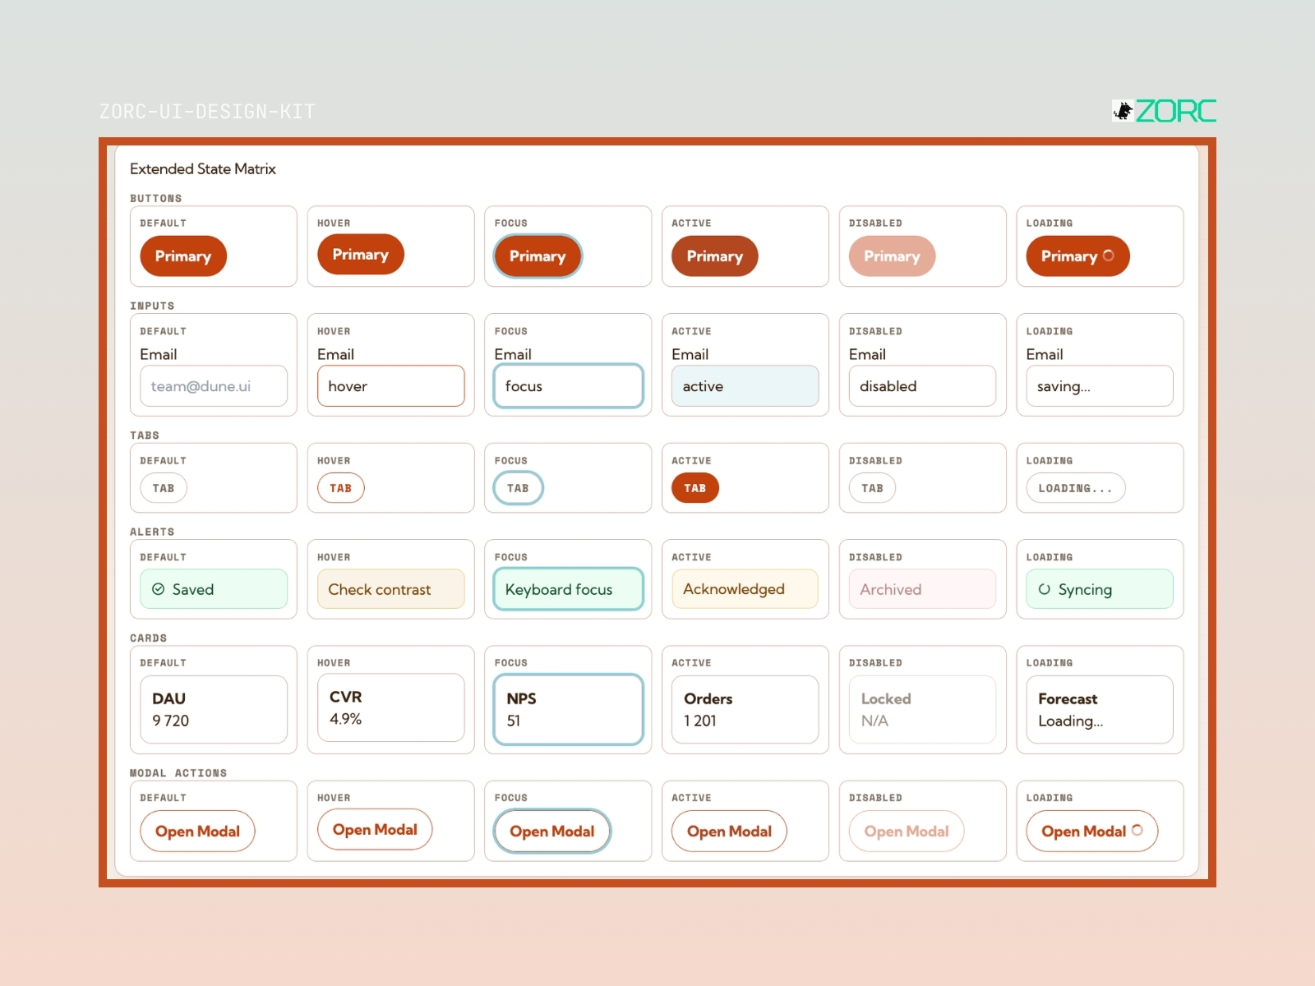
Task: Click the Email input containing saving...
Action: 1100,386
